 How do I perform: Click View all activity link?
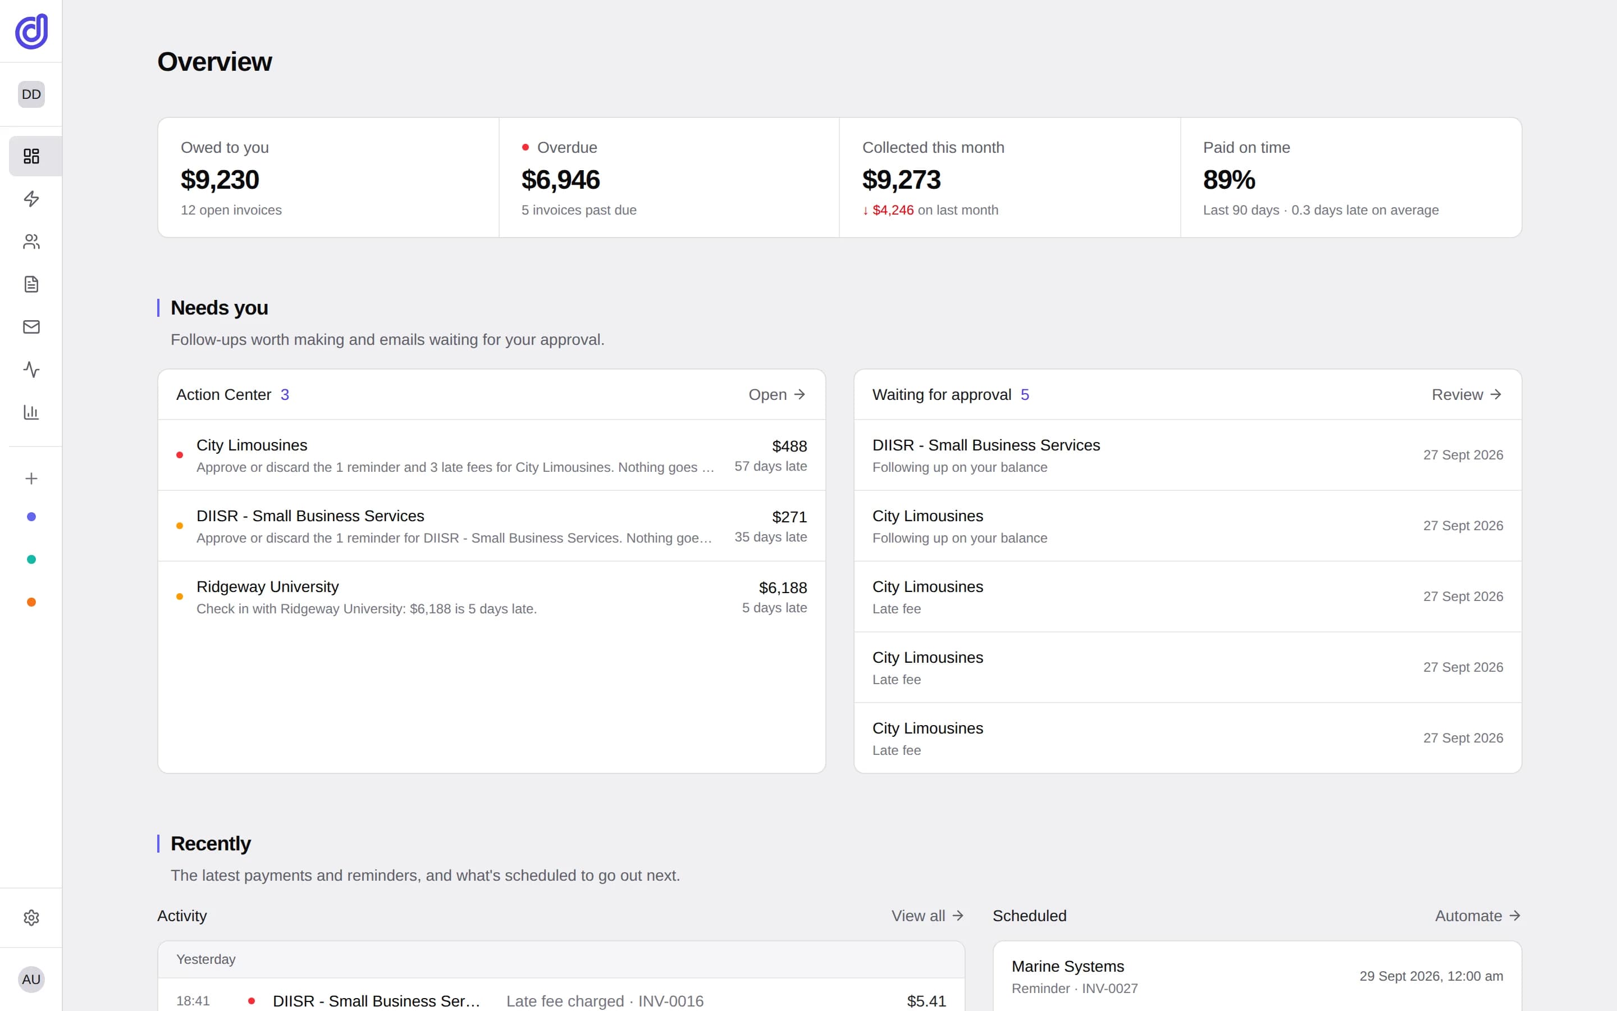click(x=928, y=916)
